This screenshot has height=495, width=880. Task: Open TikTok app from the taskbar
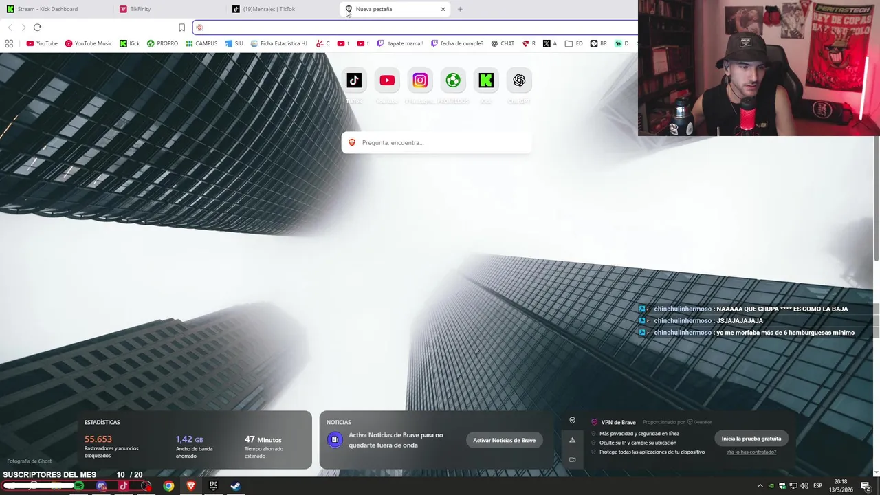124,486
